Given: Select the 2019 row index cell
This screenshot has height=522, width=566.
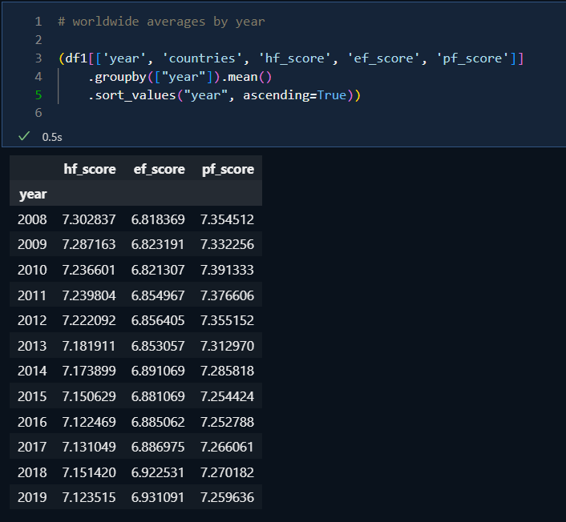Looking at the screenshot, I should (32, 497).
